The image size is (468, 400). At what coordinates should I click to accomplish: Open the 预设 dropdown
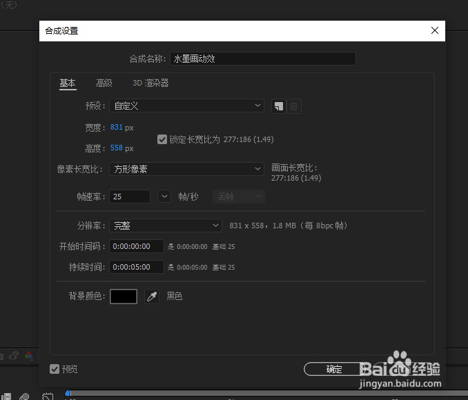coord(186,106)
